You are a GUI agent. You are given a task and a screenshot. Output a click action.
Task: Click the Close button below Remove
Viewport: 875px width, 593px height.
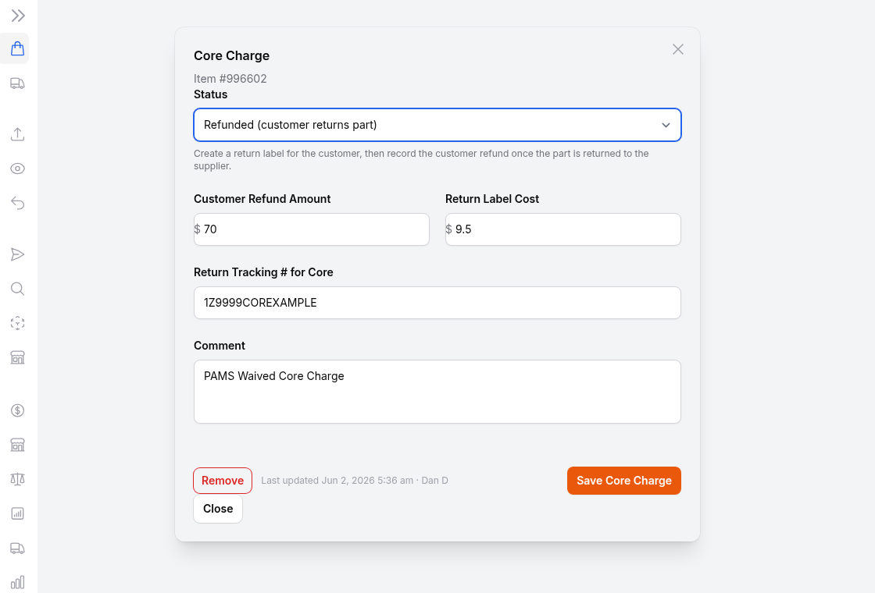click(218, 509)
